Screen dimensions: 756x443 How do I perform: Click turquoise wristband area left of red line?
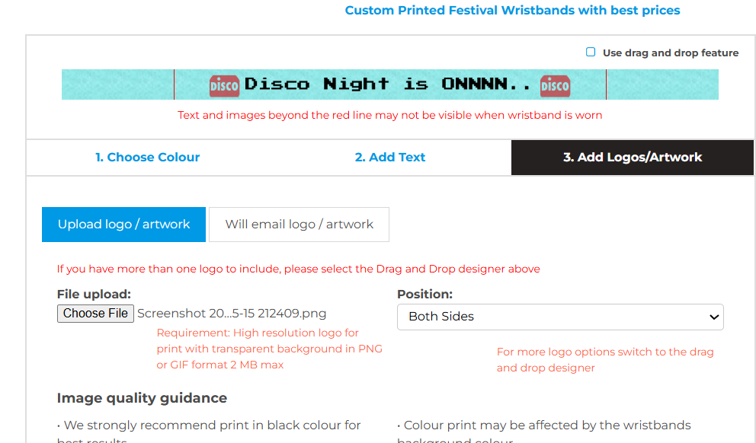[117, 84]
